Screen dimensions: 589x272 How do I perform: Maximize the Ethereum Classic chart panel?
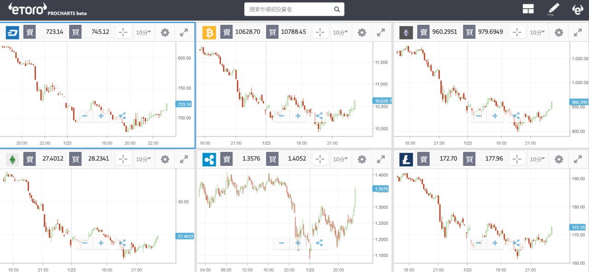(184, 159)
